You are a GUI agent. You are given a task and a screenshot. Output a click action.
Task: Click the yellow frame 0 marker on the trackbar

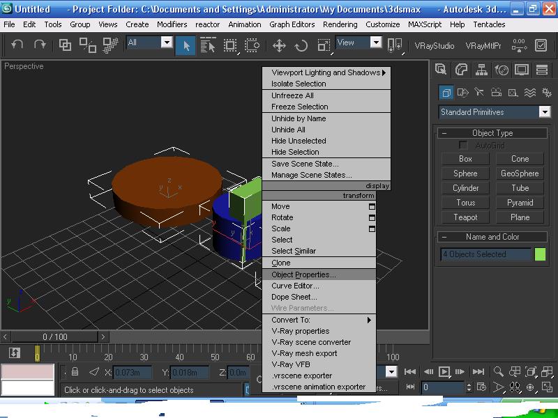(x=37, y=354)
